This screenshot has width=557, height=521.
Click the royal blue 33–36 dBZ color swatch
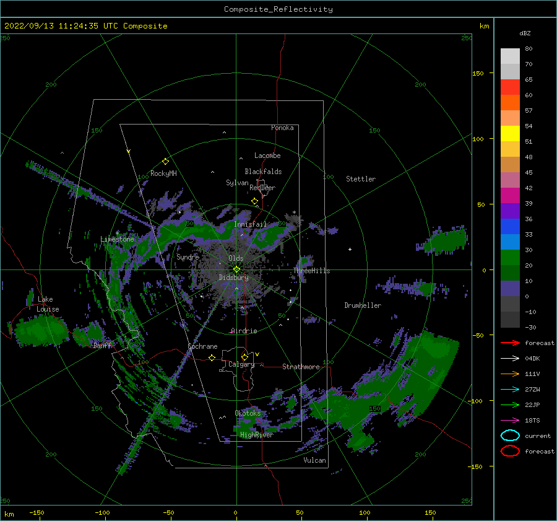(510, 227)
